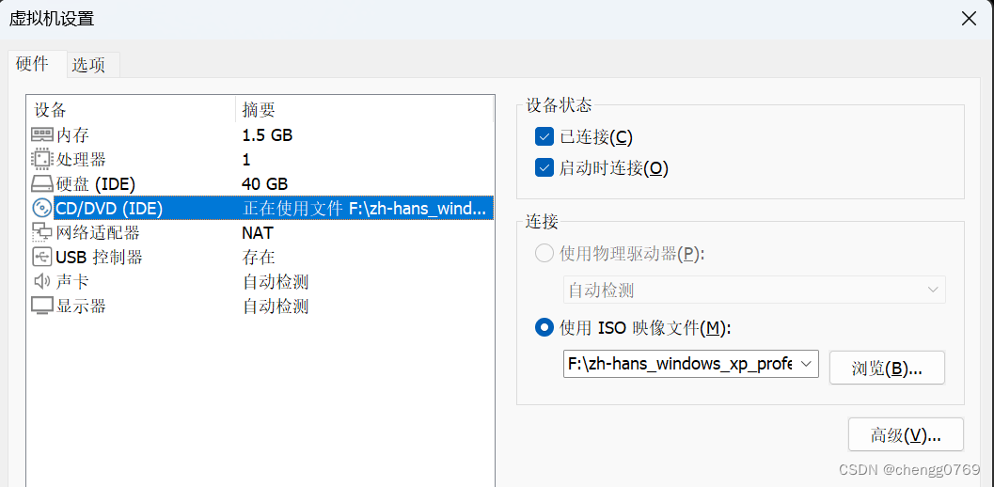Click inside the ISO file path field
This screenshot has height=487, width=994.
coord(680,364)
